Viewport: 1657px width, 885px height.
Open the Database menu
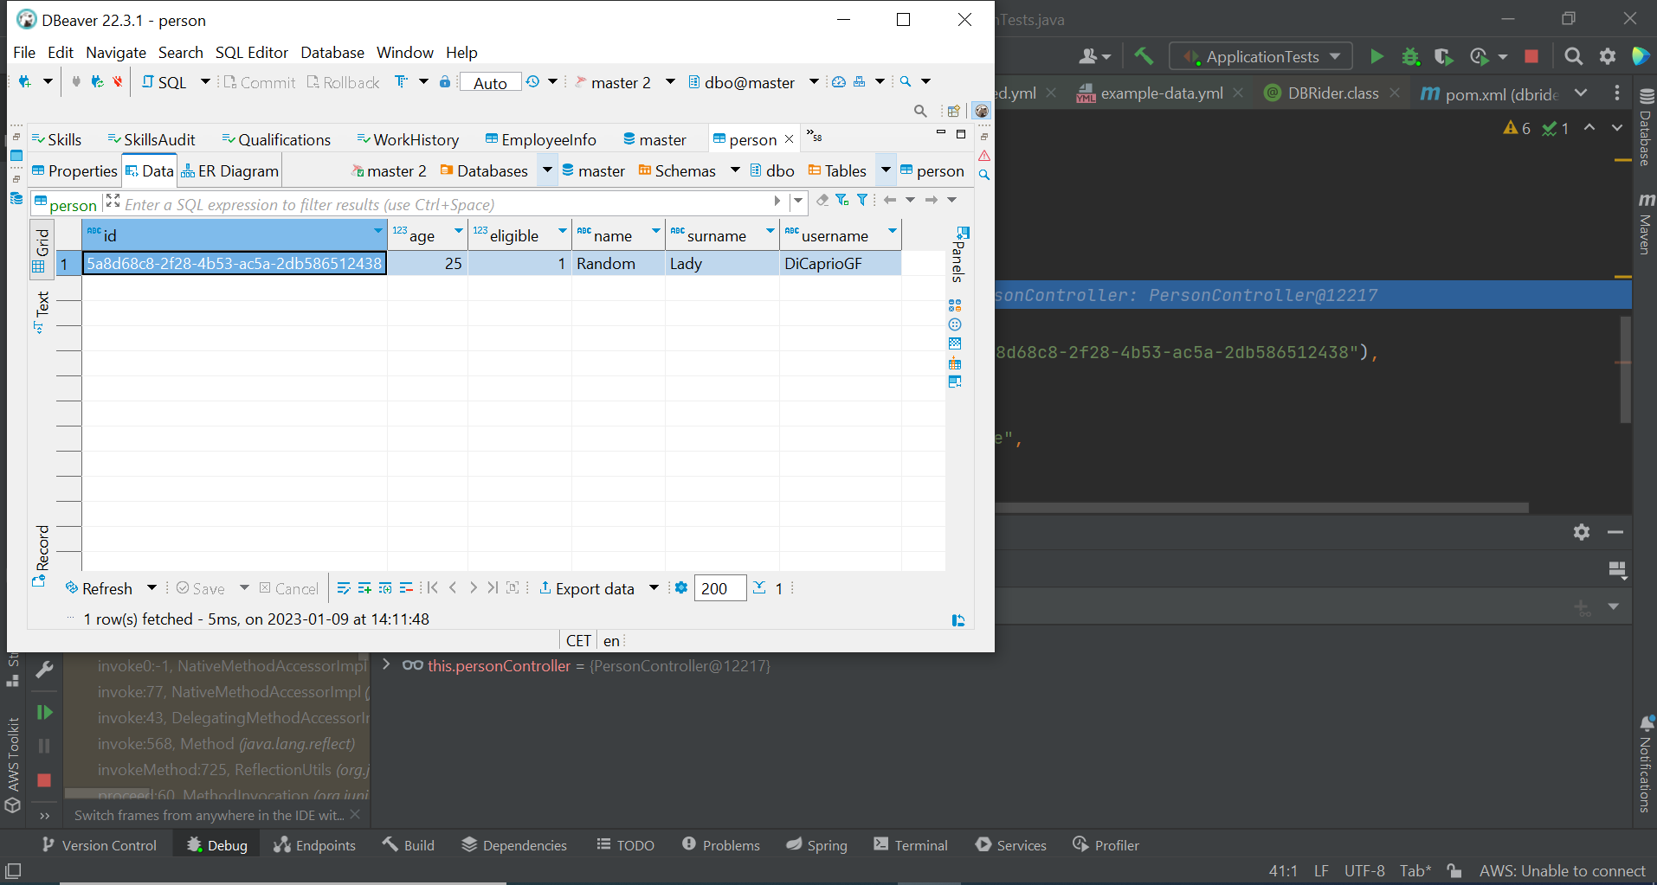coord(332,53)
